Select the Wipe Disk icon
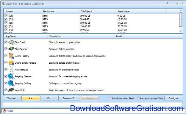Image resolution: width=186 pixels, height=114 pixels. [11, 90]
